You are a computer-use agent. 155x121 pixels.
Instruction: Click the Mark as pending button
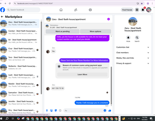63,31
